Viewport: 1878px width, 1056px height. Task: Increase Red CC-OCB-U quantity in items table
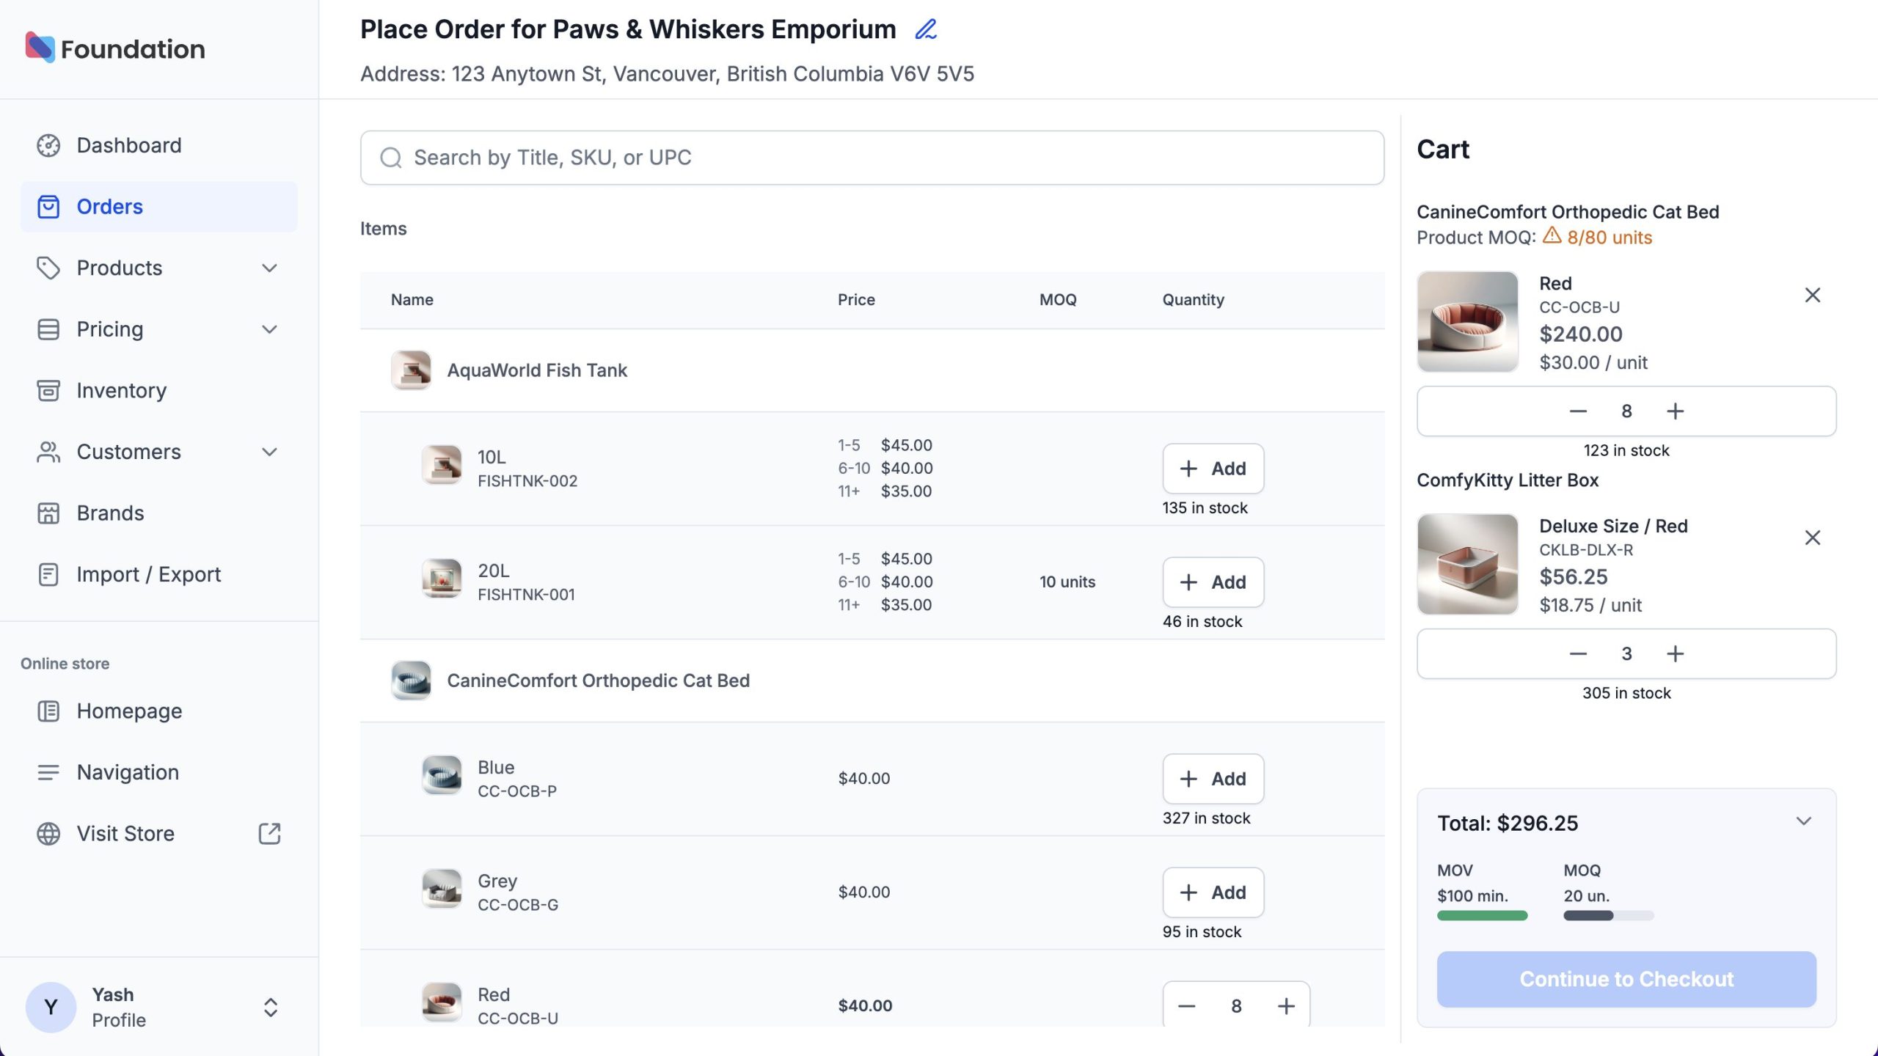(x=1286, y=1006)
